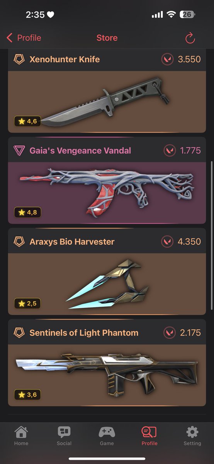View the Araxys Bio Harvester image
This screenshot has height=464, width=214.
107,284
